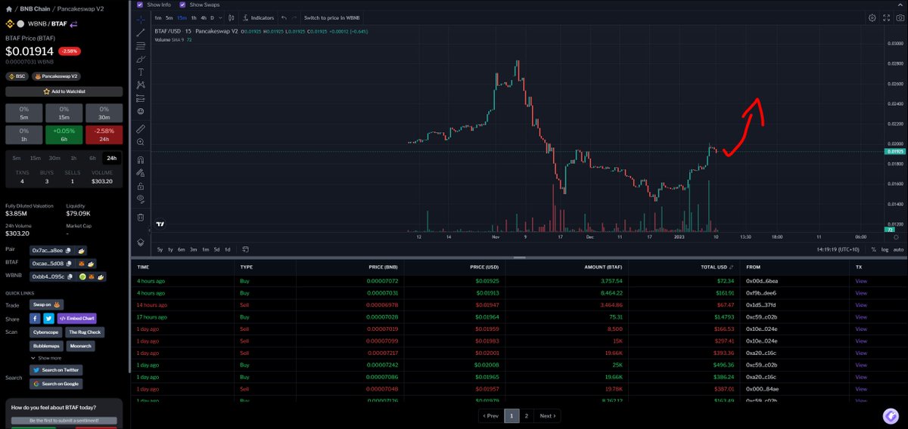
Task: Click the Pancakeswap V2 exchange badge
Action: [x=57, y=76]
